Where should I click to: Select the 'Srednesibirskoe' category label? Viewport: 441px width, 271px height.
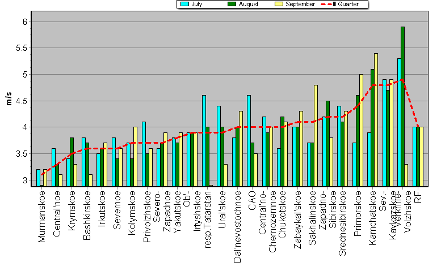pos(343,223)
